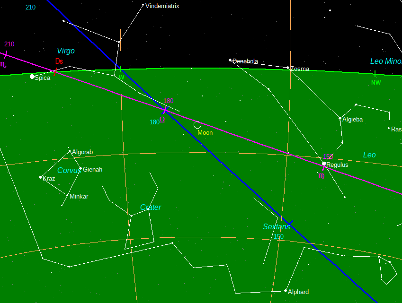
Task: Click the cyan 150 equator degree label
Action: pos(278,236)
